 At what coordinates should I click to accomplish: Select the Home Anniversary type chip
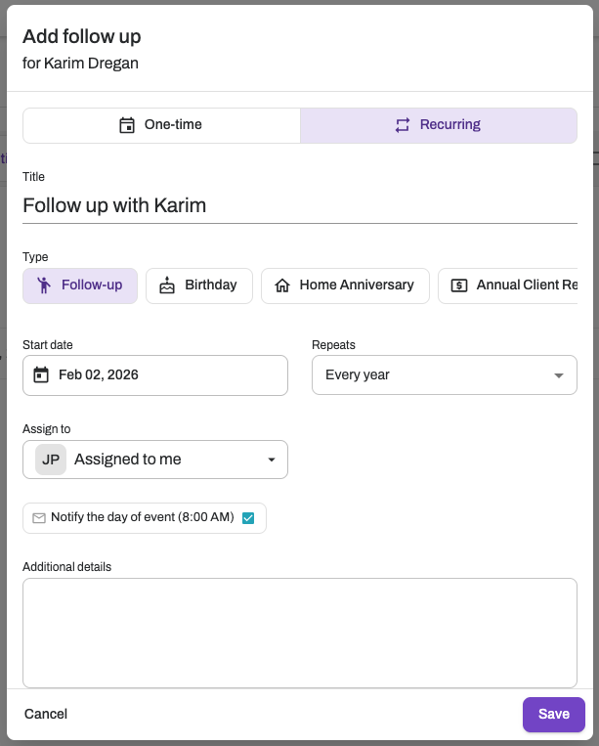(x=345, y=285)
